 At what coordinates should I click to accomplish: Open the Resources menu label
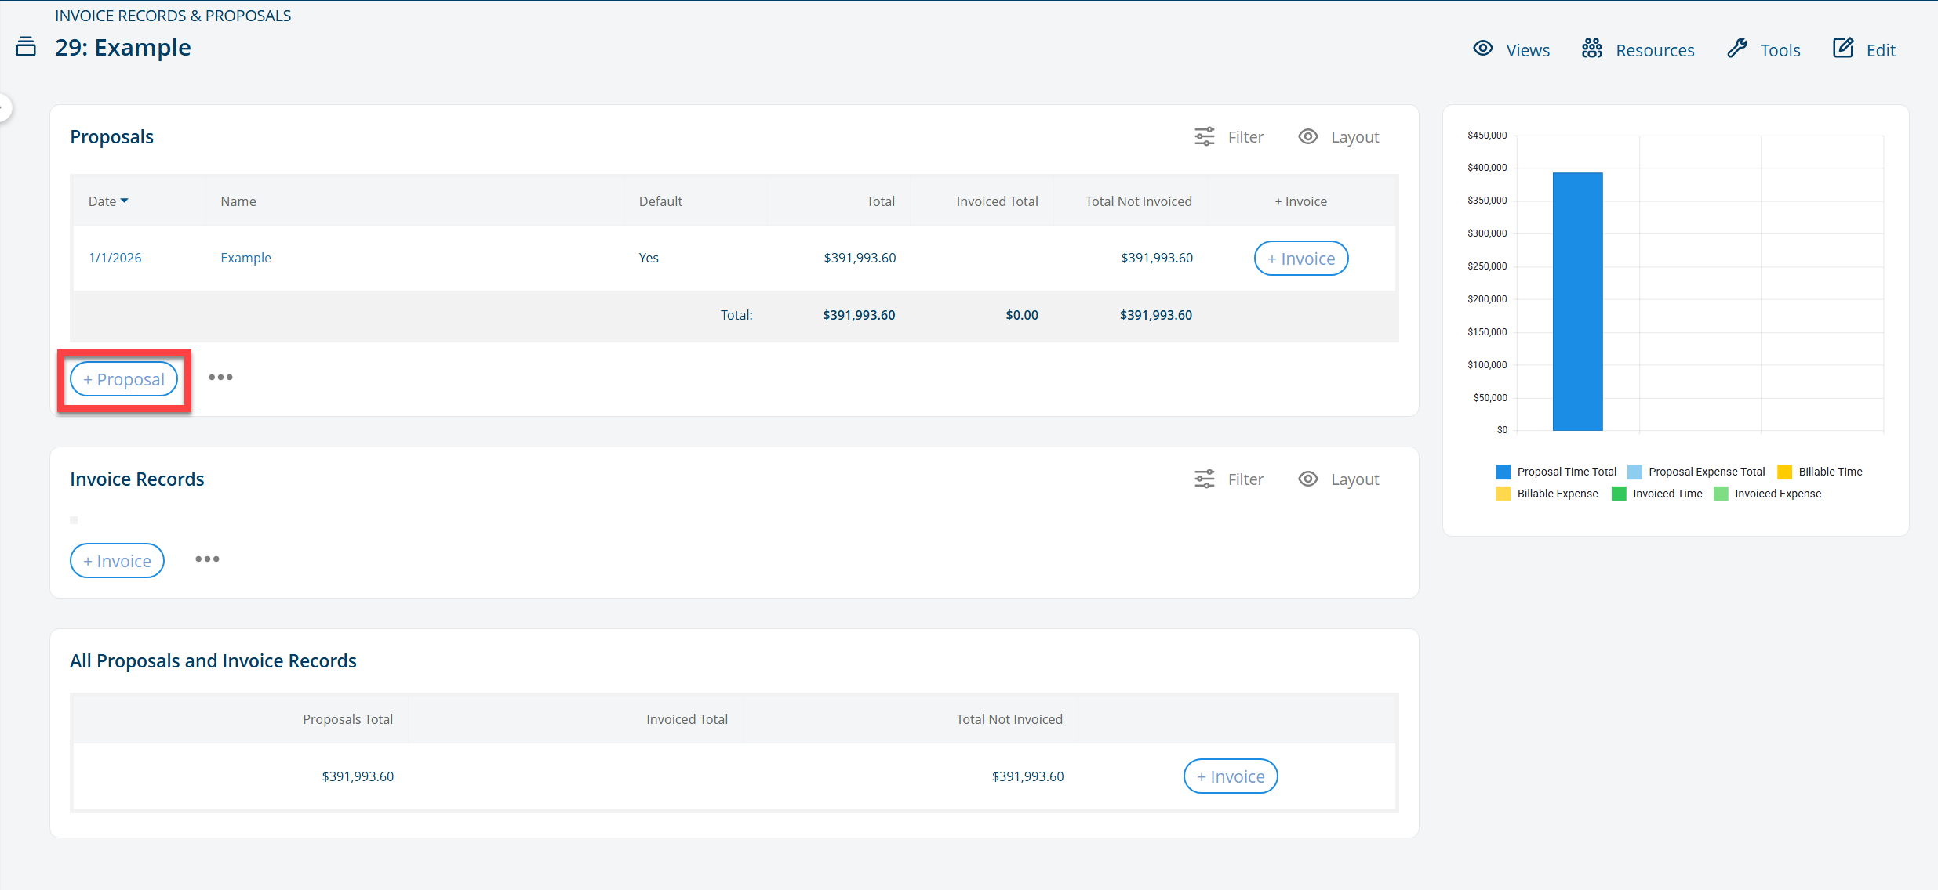pos(1655,50)
